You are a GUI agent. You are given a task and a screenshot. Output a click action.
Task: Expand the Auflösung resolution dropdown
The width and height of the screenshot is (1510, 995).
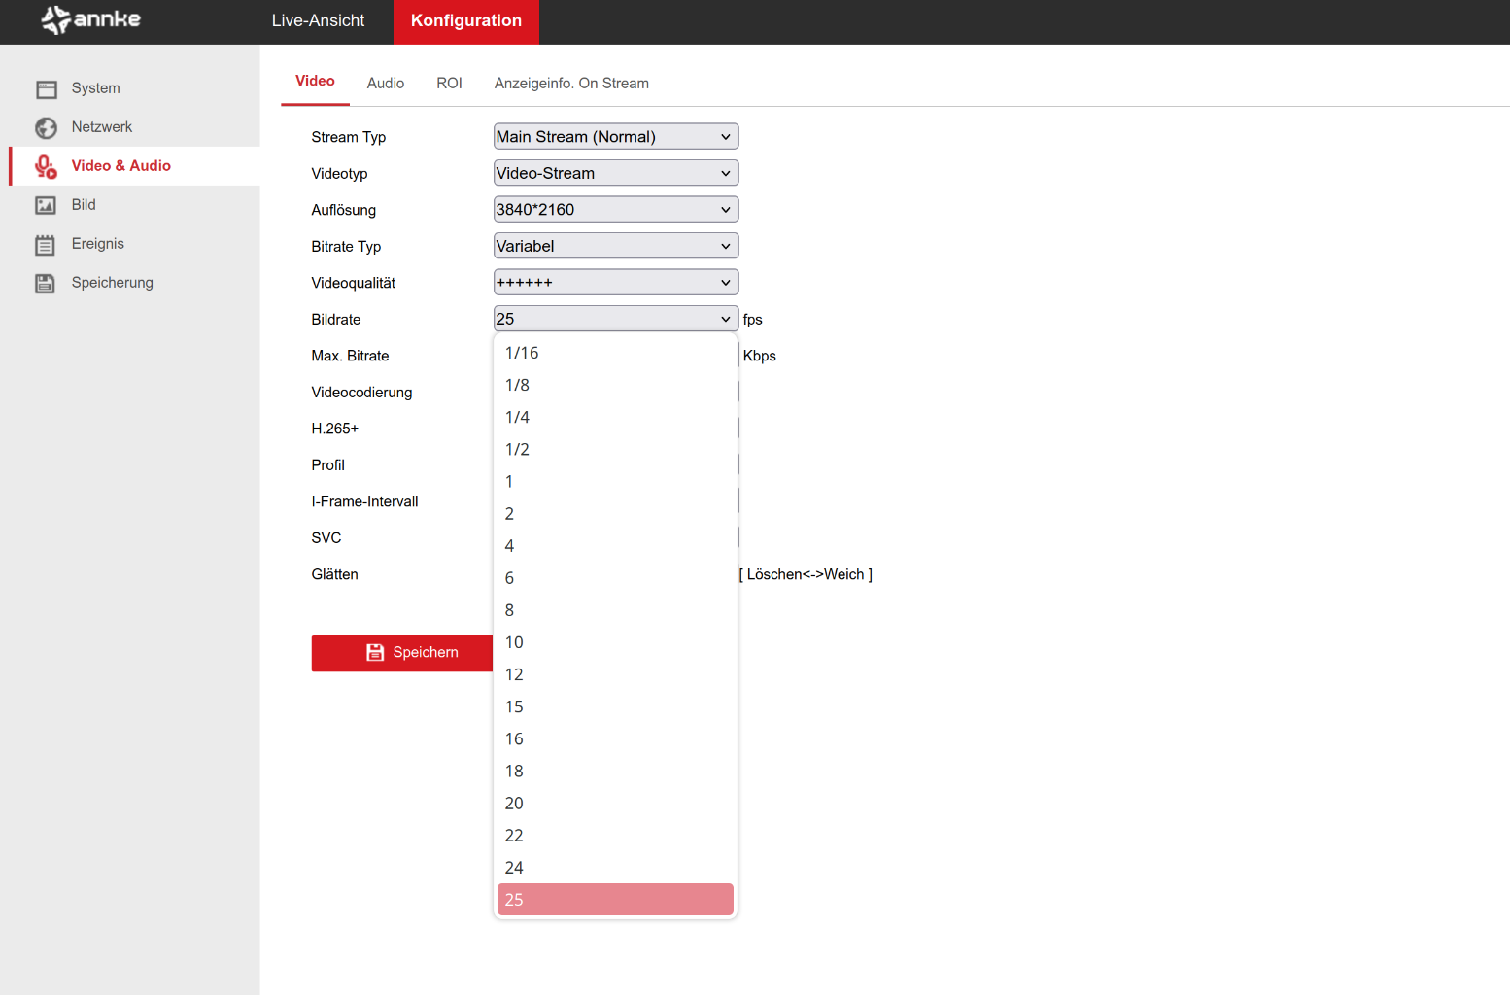(x=615, y=210)
